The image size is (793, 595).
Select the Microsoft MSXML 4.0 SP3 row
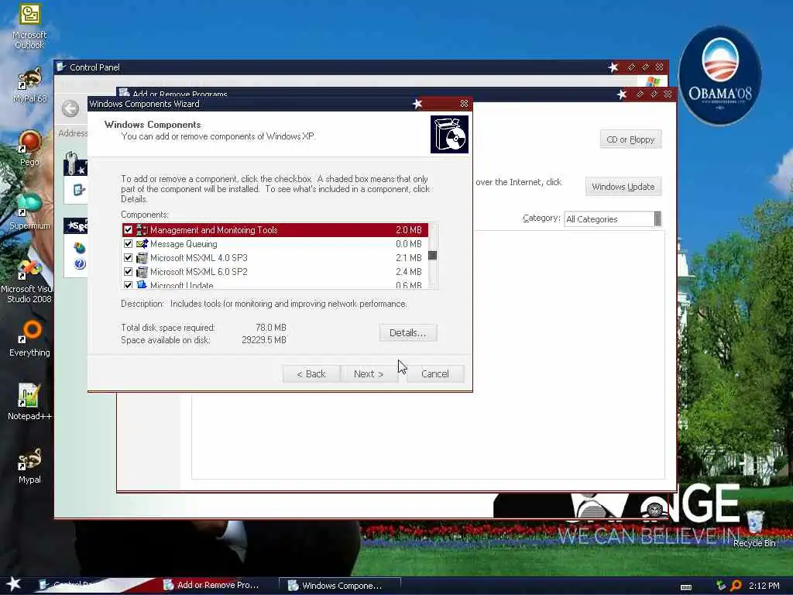click(x=275, y=257)
